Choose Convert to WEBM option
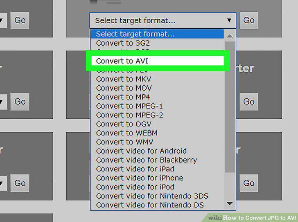298x222 pixels. (158, 133)
